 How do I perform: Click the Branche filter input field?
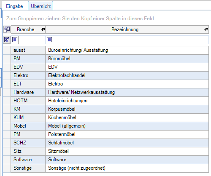coord(32,40)
